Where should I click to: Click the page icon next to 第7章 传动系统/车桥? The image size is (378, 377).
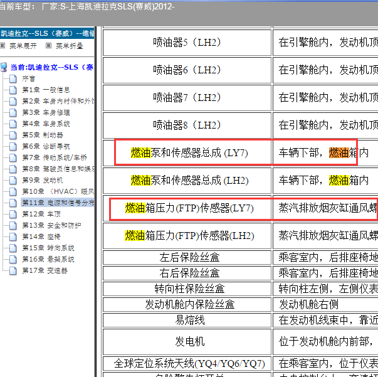(13, 157)
